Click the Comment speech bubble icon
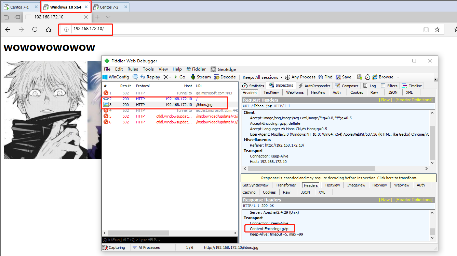 [x=135, y=77]
